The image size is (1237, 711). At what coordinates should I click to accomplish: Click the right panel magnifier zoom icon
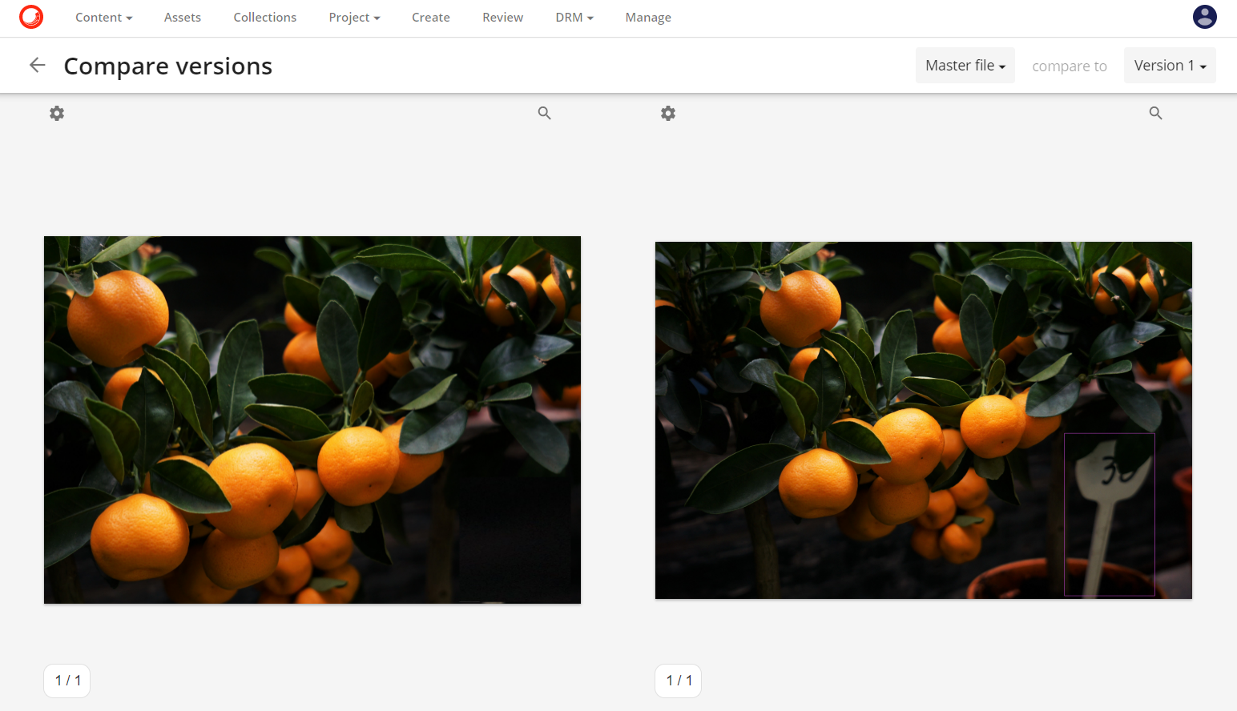pyautogui.click(x=1155, y=114)
